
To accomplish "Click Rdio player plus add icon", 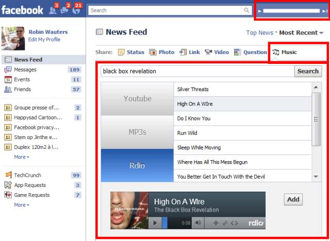I will coord(216,223).
